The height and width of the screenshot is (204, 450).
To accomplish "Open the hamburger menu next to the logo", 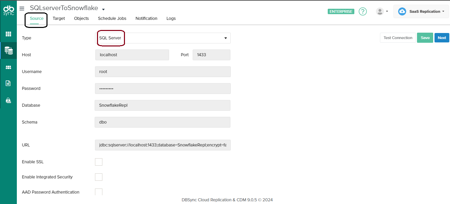I will (22, 8).
